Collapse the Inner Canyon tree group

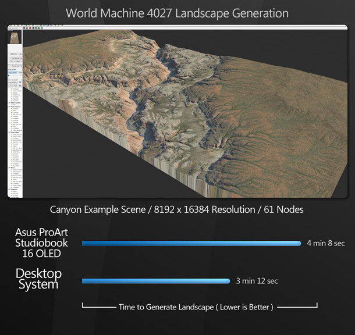(9, 103)
